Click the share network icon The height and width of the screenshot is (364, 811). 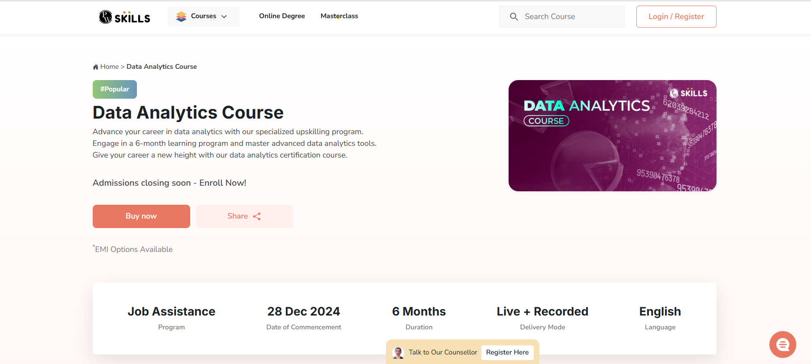[x=257, y=216]
